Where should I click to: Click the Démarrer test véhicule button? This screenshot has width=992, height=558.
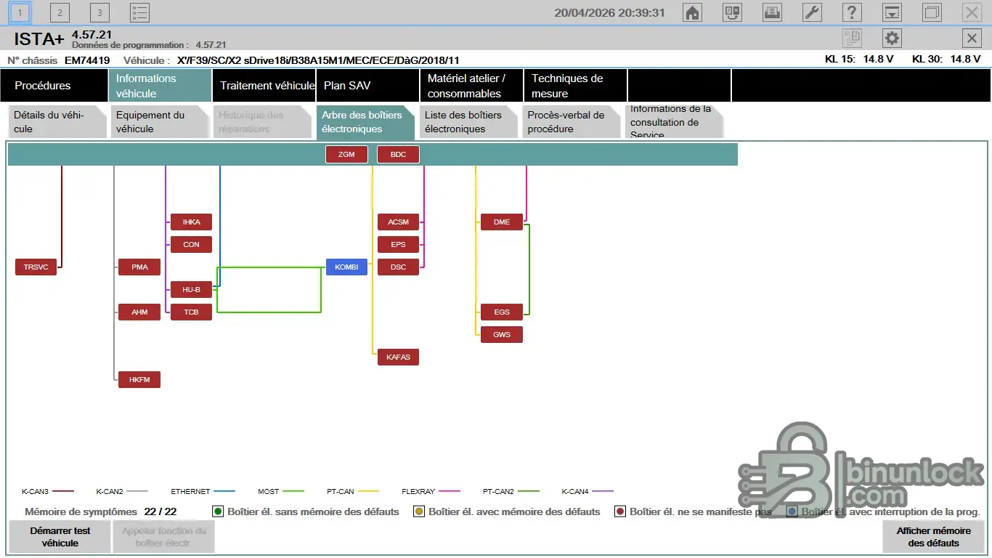pos(60,537)
